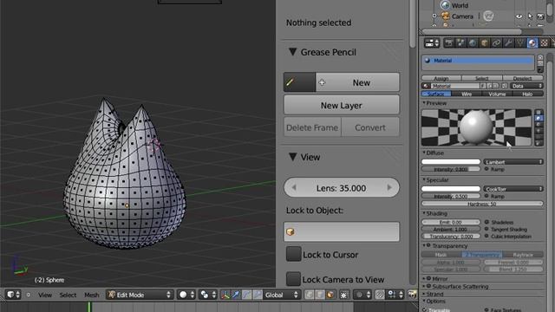The height and width of the screenshot is (312, 555).
Task: Click the Diffuse color swatch
Action: tap(451, 162)
